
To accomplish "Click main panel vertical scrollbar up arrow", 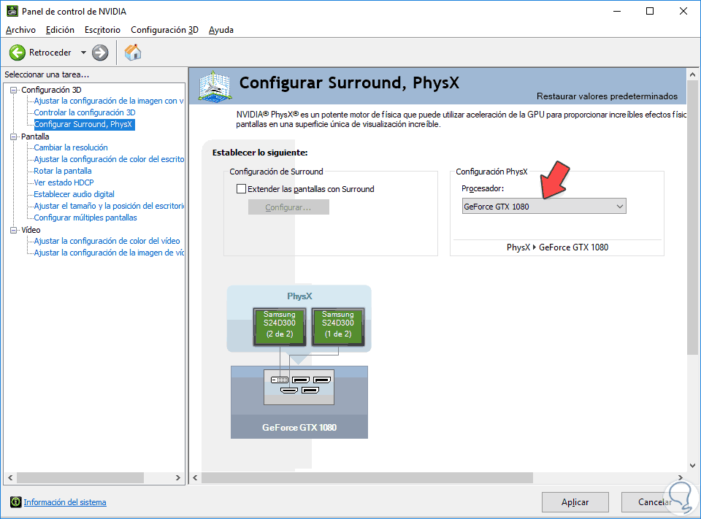I will point(692,74).
